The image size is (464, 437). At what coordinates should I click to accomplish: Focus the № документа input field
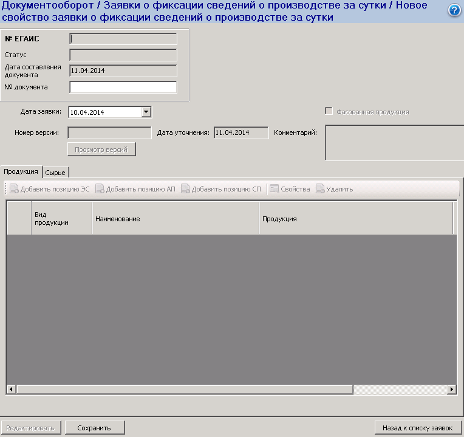[x=123, y=87]
